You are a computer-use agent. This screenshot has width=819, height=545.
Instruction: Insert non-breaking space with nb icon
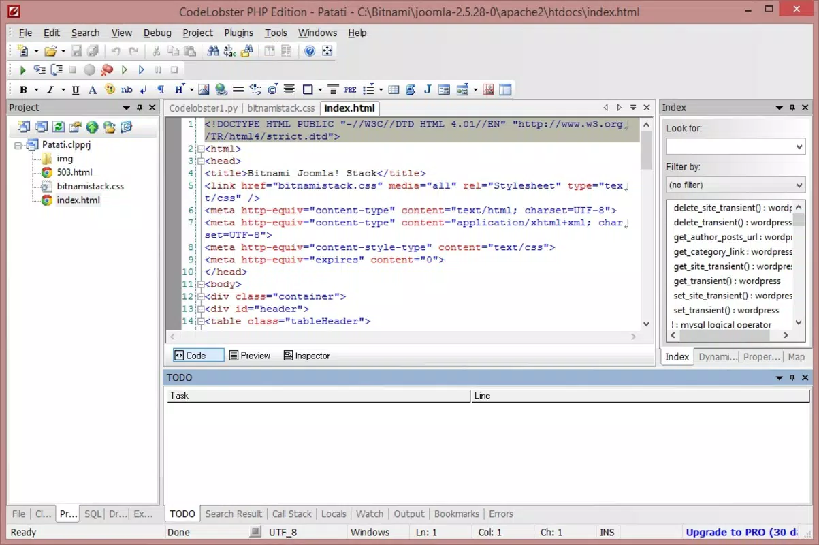pos(127,89)
